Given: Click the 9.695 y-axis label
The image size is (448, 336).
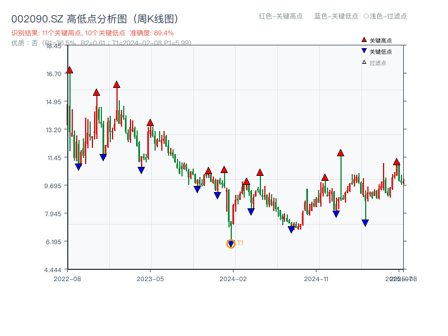Looking at the screenshot, I should pyautogui.click(x=53, y=186).
